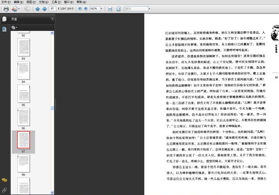This screenshot has height=195, width=279.
Task: Click the zoom out button
Action: click(79, 9)
